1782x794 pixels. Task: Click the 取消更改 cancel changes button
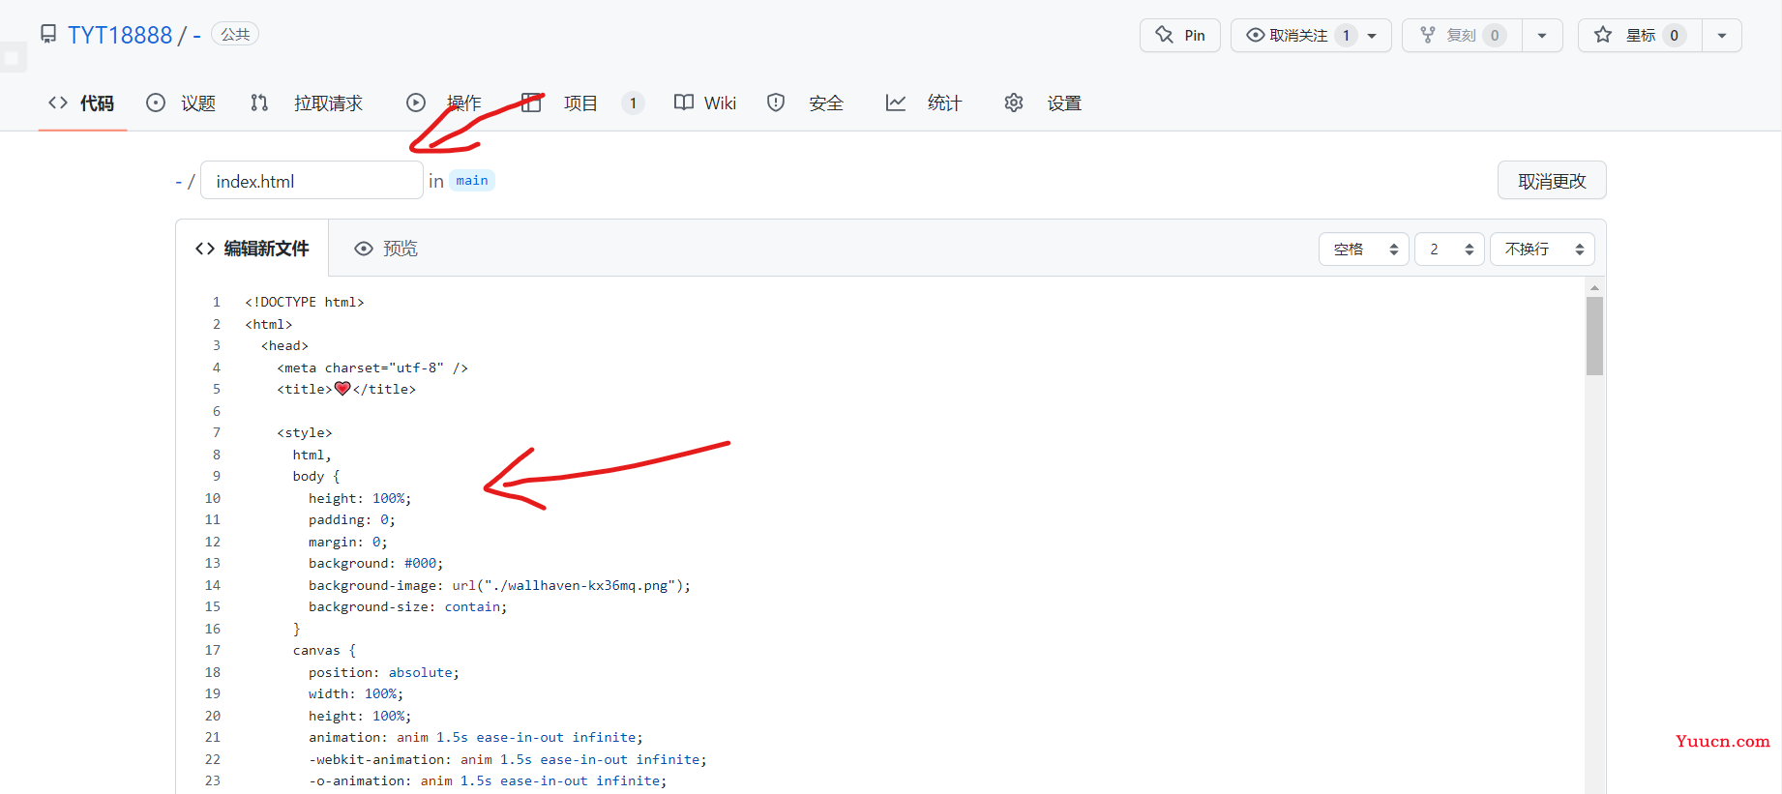(x=1552, y=181)
